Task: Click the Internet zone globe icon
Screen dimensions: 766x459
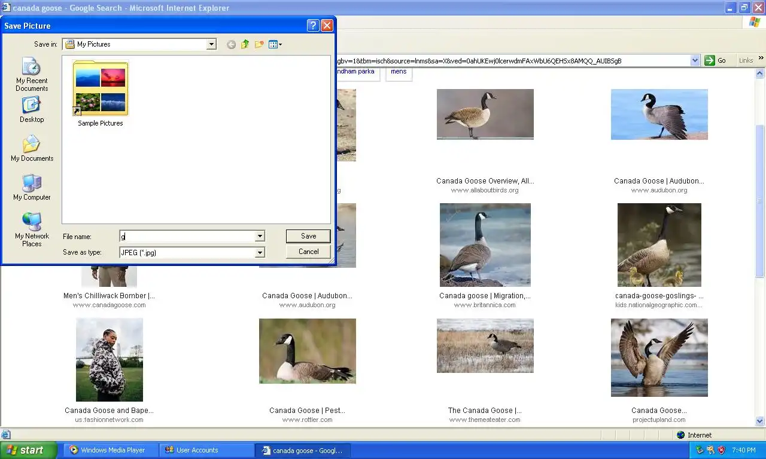Action: [x=680, y=435]
